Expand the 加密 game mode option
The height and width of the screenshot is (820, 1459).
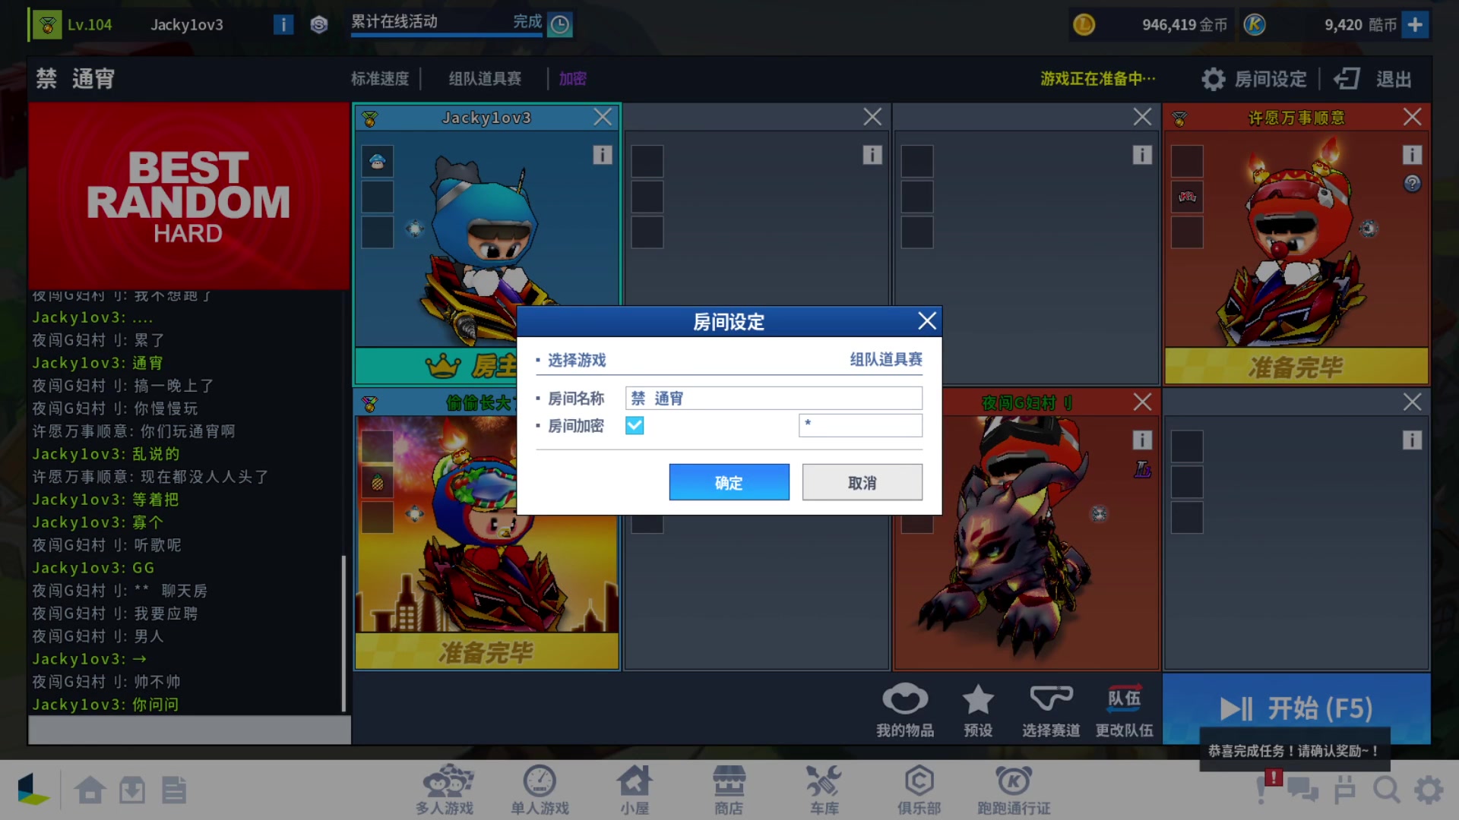(x=571, y=78)
